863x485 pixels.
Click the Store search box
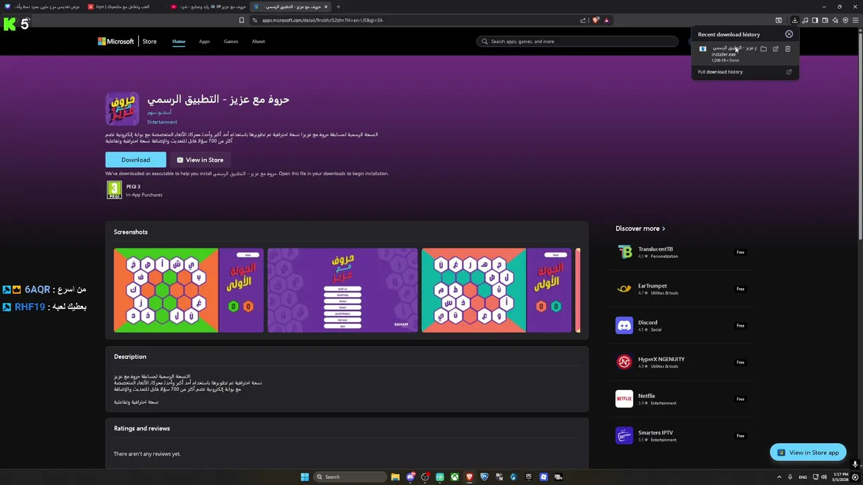coord(577,42)
